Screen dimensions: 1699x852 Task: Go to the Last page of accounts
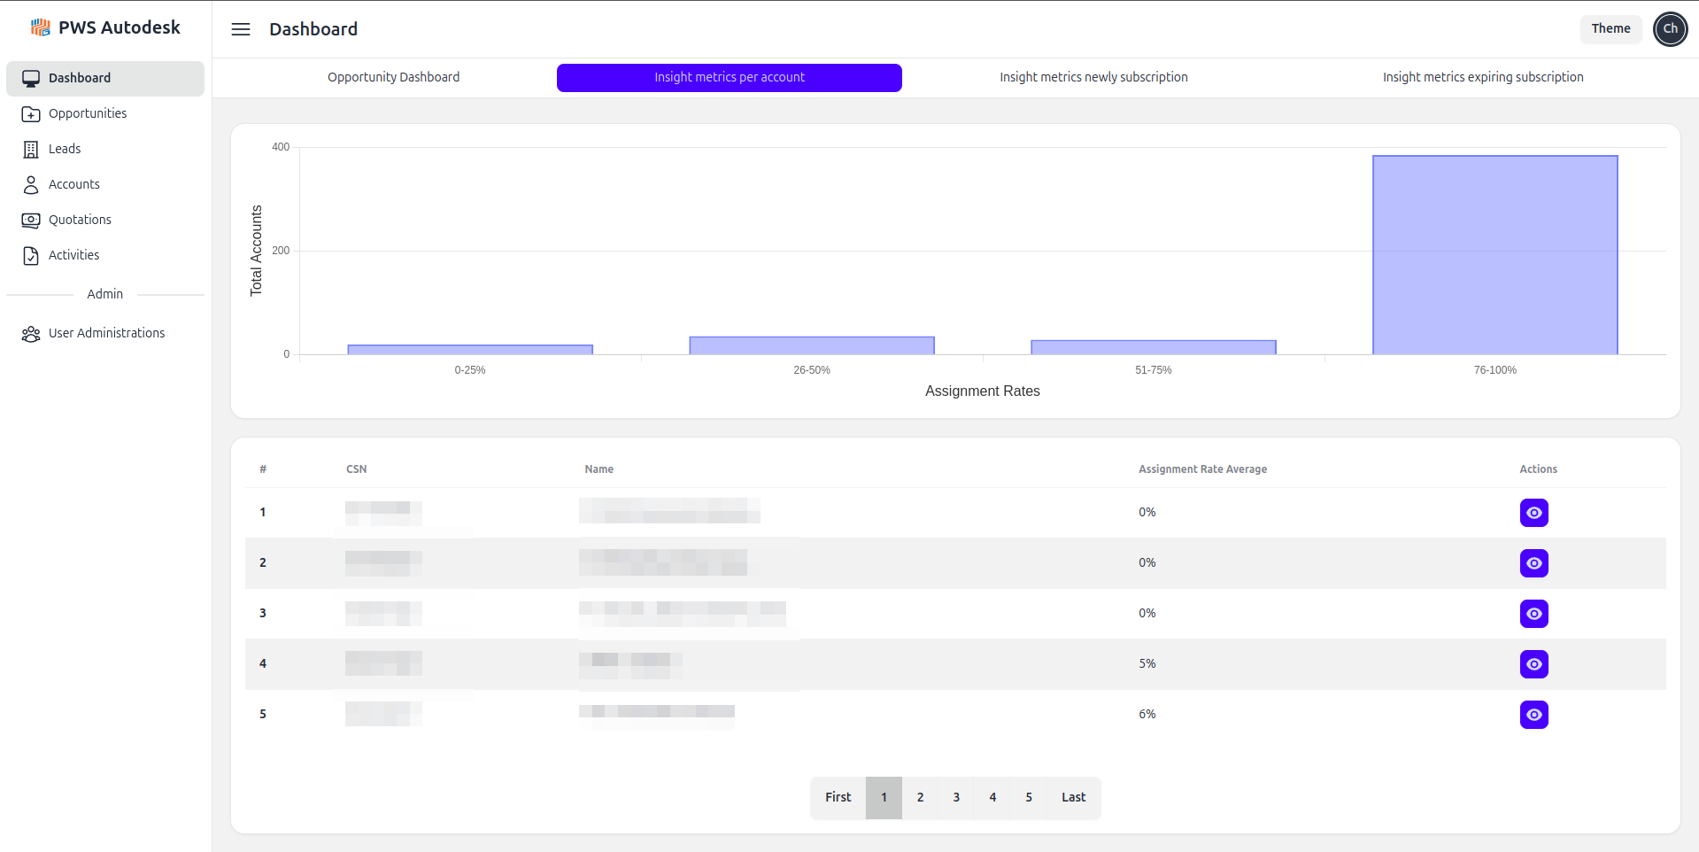coord(1072,797)
